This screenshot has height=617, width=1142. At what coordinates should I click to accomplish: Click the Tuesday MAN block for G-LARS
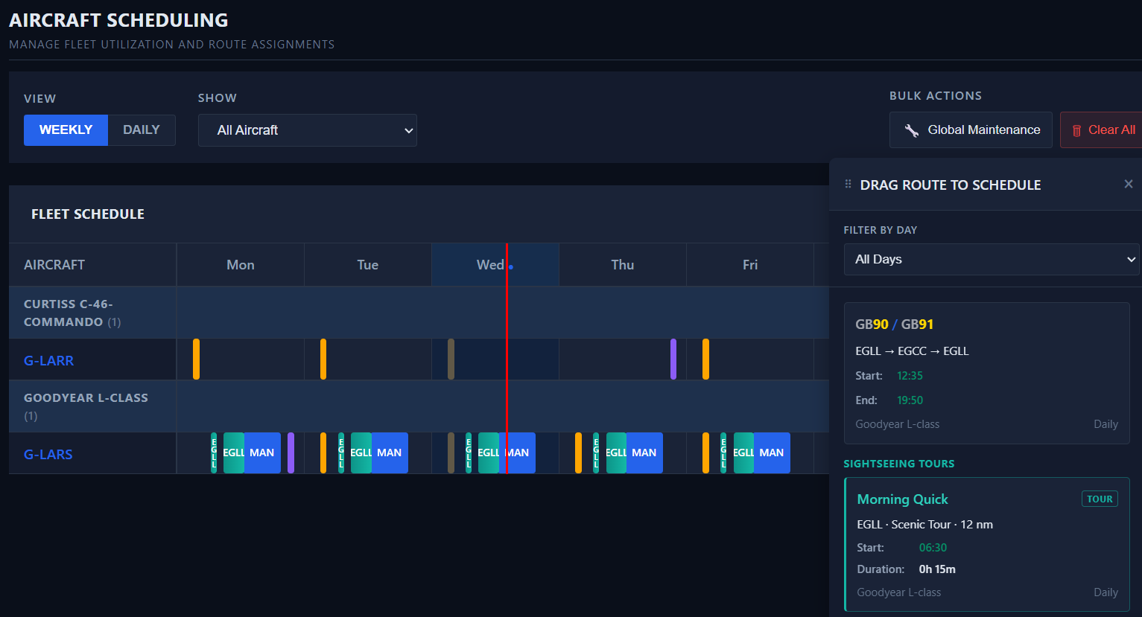390,453
